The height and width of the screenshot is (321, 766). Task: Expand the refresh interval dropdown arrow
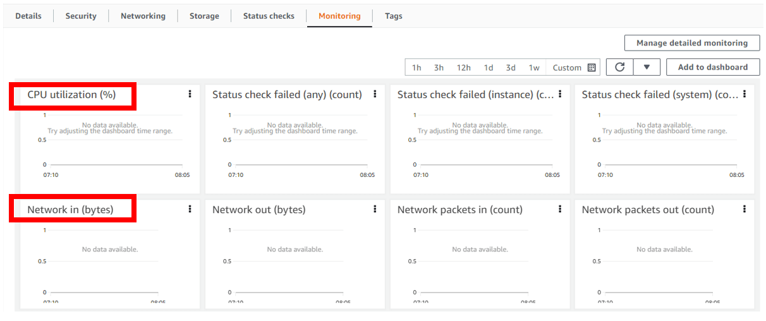[647, 67]
